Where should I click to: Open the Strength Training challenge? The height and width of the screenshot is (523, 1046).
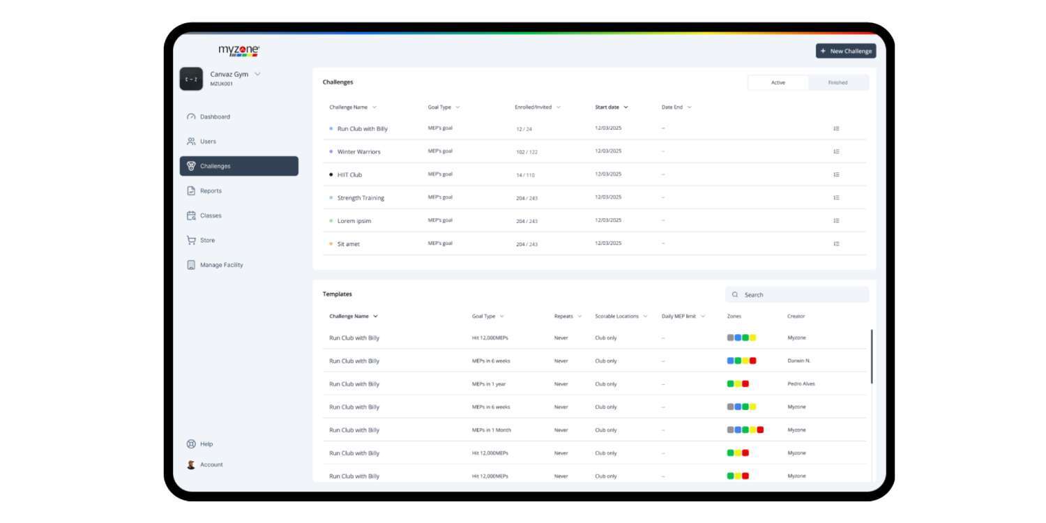click(x=361, y=198)
